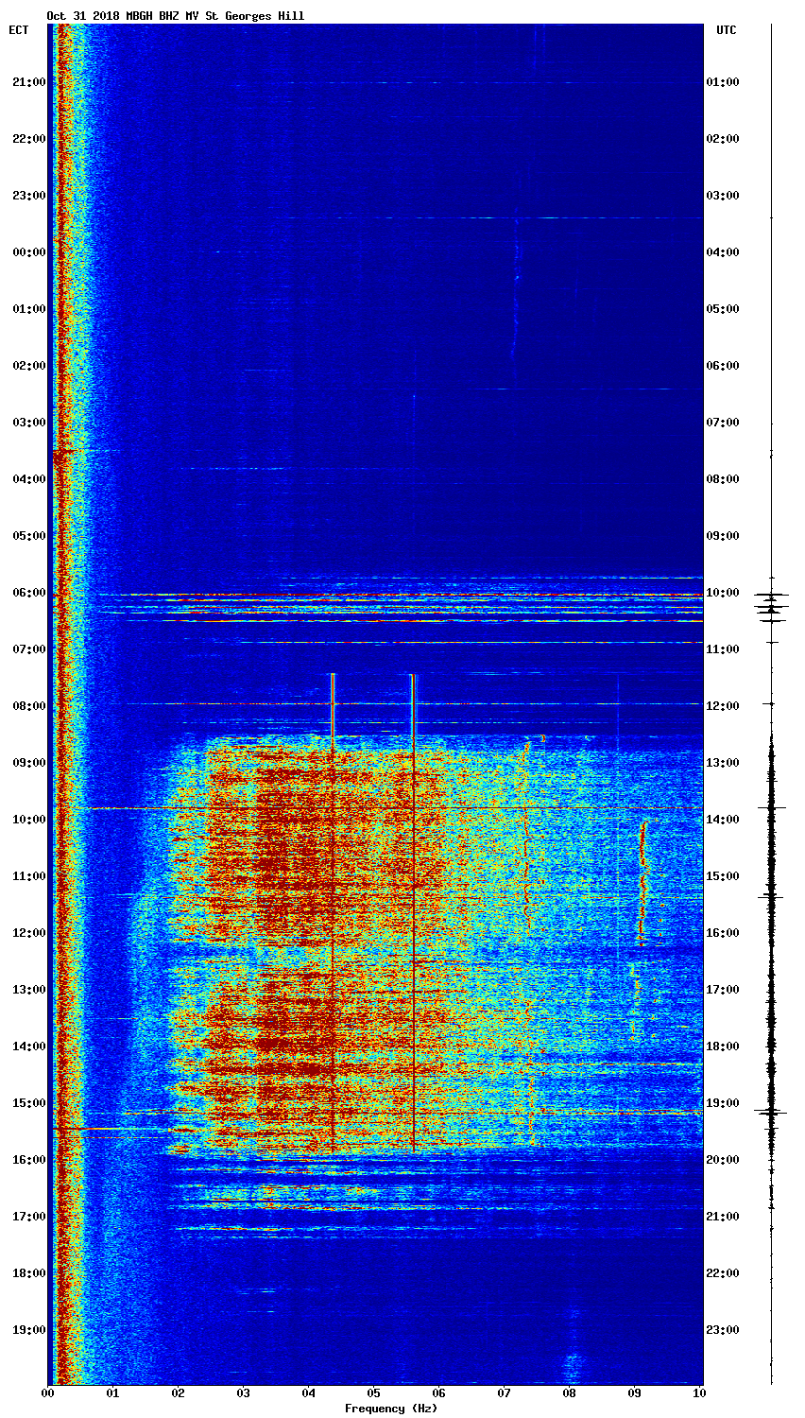Click the 23:00 tick label on UTC axis
The height and width of the screenshot is (1418, 805).
tap(724, 1330)
